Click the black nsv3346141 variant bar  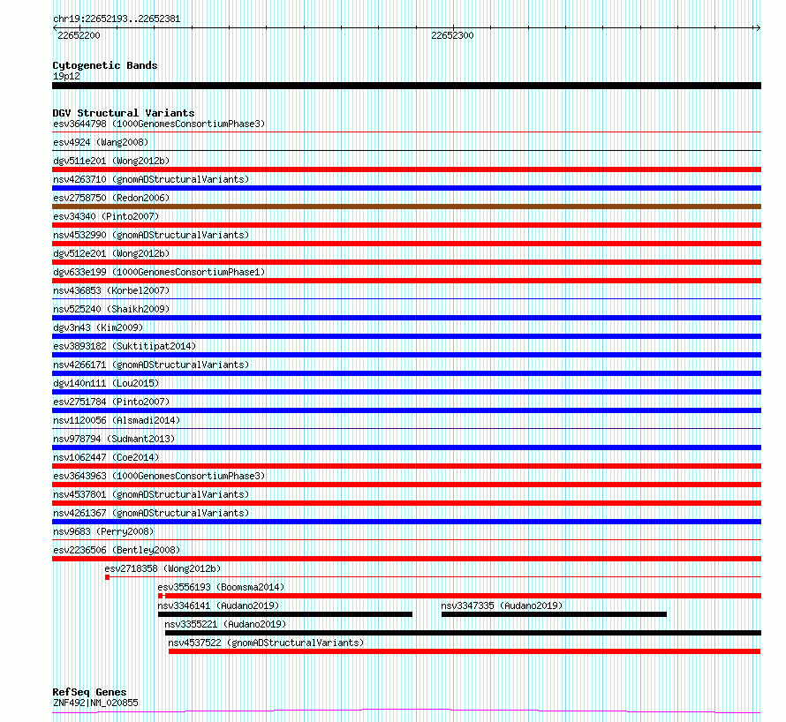coord(285,614)
